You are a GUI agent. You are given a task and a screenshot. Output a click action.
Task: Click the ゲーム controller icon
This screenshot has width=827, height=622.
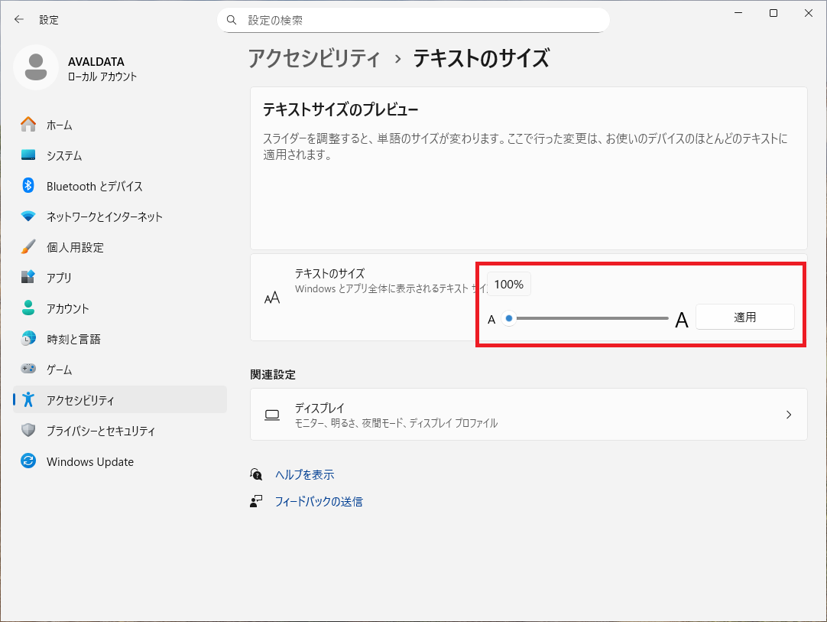28,369
